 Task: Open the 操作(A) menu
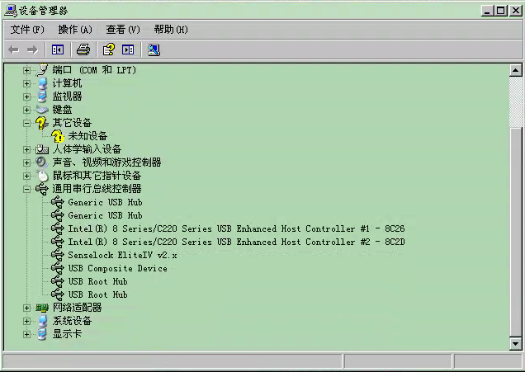point(75,30)
